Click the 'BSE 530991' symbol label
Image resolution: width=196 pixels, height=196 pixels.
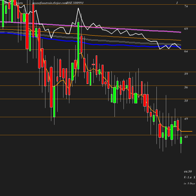75,3
